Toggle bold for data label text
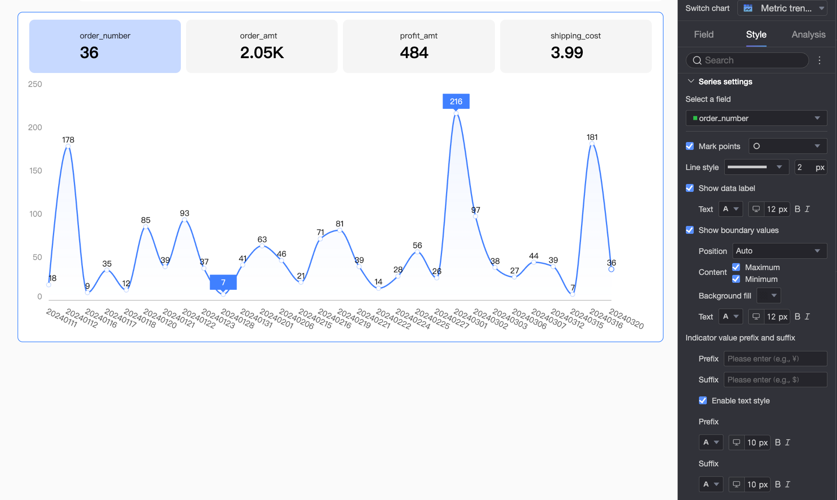This screenshot has width=837, height=500. point(797,209)
